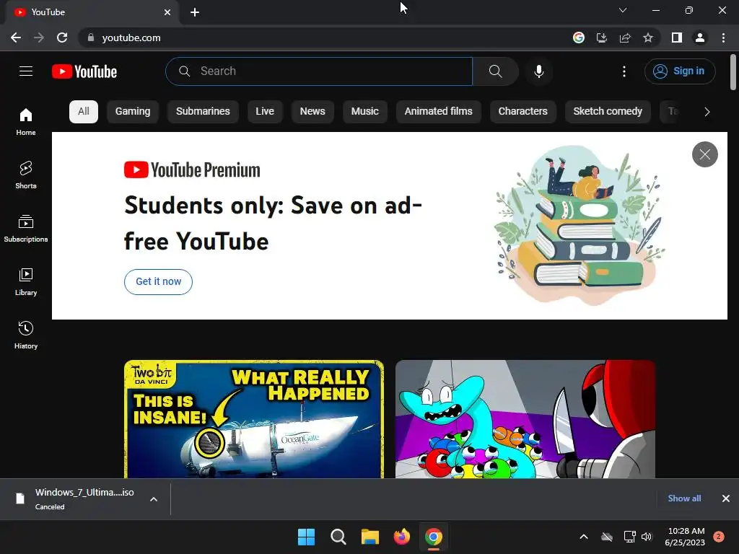Open Subscriptions in the sidebar
This screenshot has height=554, width=739.
click(26, 229)
